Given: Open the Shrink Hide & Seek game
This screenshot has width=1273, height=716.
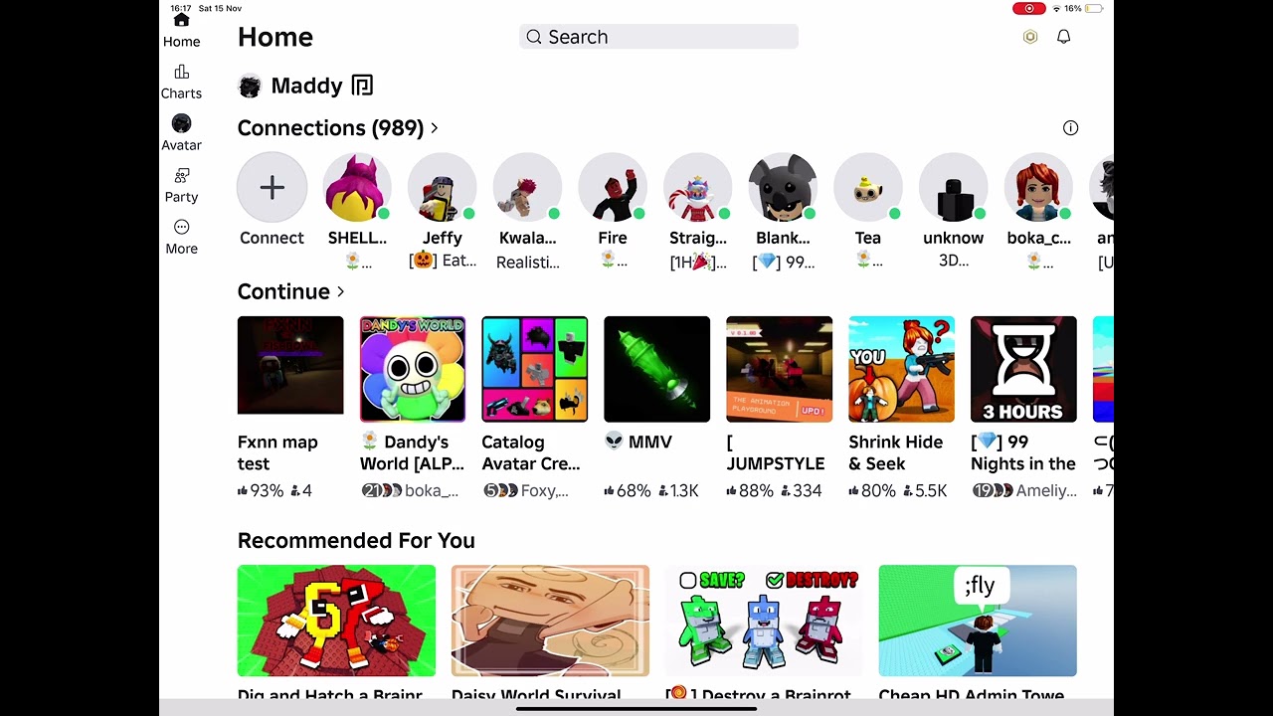Looking at the screenshot, I should click(x=901, y=369).
